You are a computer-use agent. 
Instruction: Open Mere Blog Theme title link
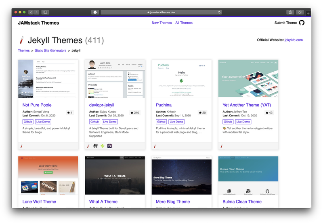coord(173,201)
